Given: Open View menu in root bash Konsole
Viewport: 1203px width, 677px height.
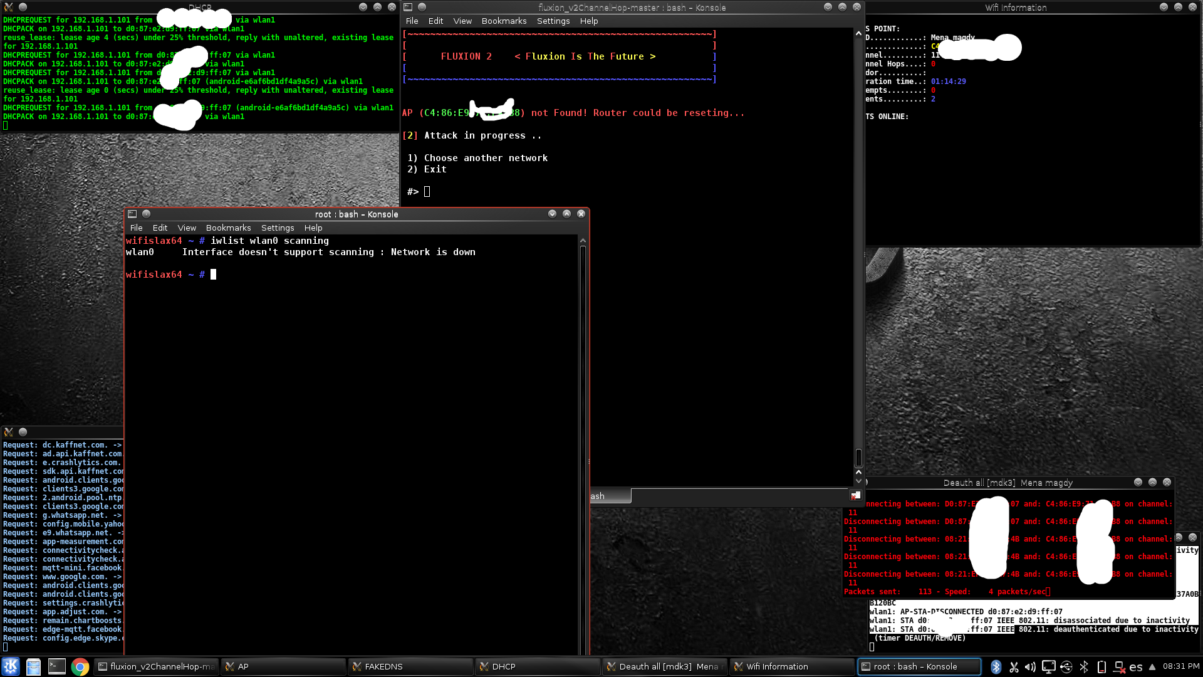Looking at the screenshot, I should point(187,228).
